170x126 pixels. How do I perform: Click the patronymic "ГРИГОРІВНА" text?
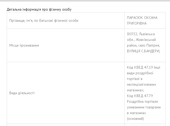pos(137,23)
